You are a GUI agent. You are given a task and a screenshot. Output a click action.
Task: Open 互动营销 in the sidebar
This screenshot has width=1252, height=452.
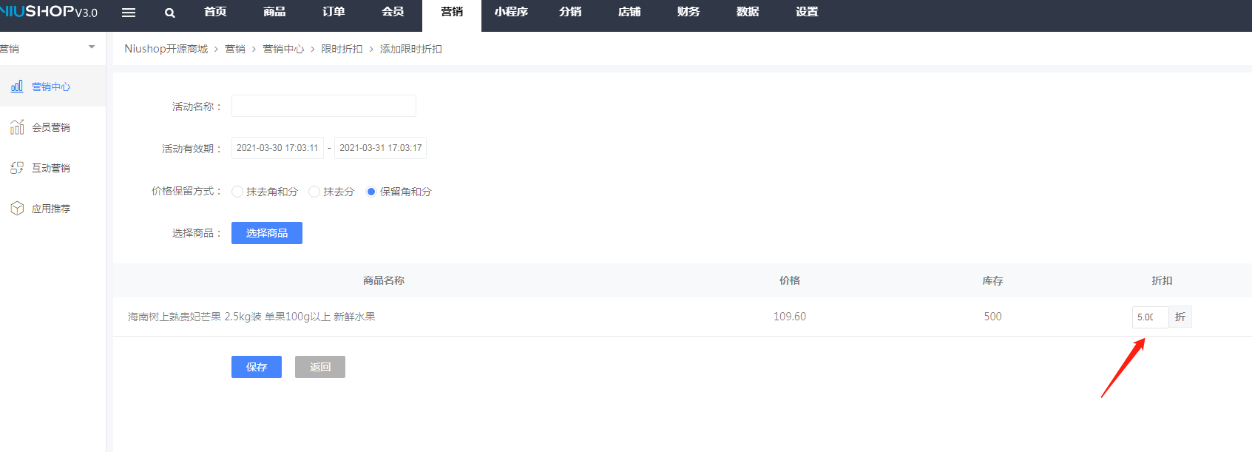[x=51, y=168]
